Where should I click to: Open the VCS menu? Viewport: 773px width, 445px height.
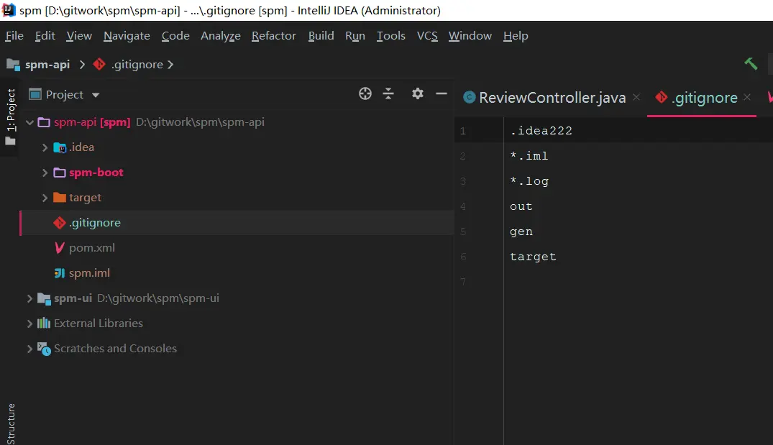(427, 35)
